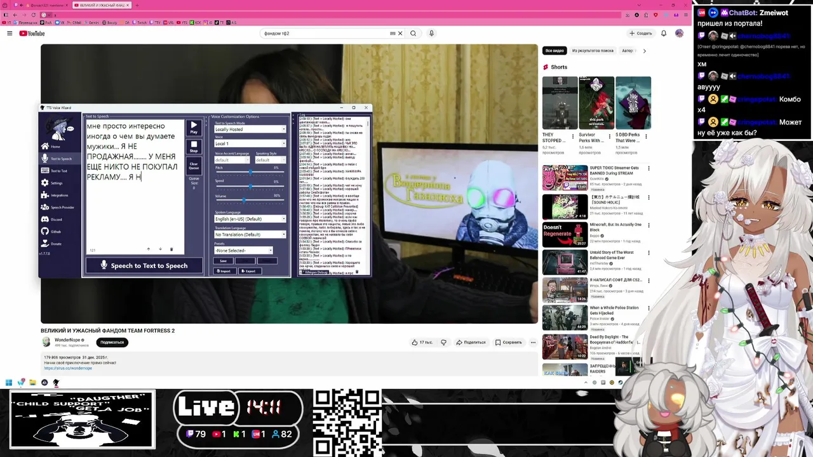Open the Voice dropdown showing Local 1
813x457 pixels.
(250, 143)
